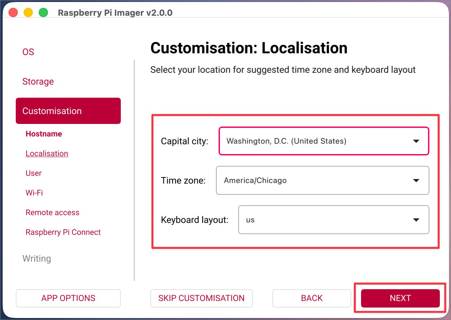Proceed with the NEXT button
Screen dimensions: 451x320
[400, 298]
